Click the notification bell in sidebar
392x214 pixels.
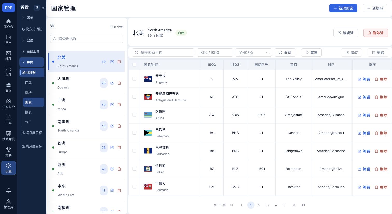(9, 190)
